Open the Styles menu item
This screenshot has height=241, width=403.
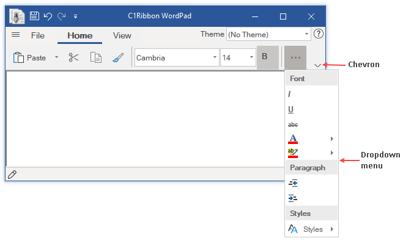pyautogui.click(x=311, y=229)
